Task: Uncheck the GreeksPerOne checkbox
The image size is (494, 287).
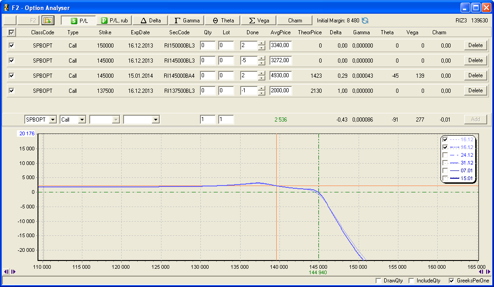Action: (452, 281)
